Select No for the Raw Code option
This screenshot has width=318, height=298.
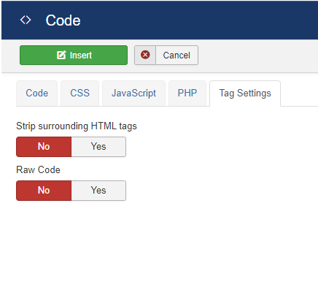(x=44, y=191)
